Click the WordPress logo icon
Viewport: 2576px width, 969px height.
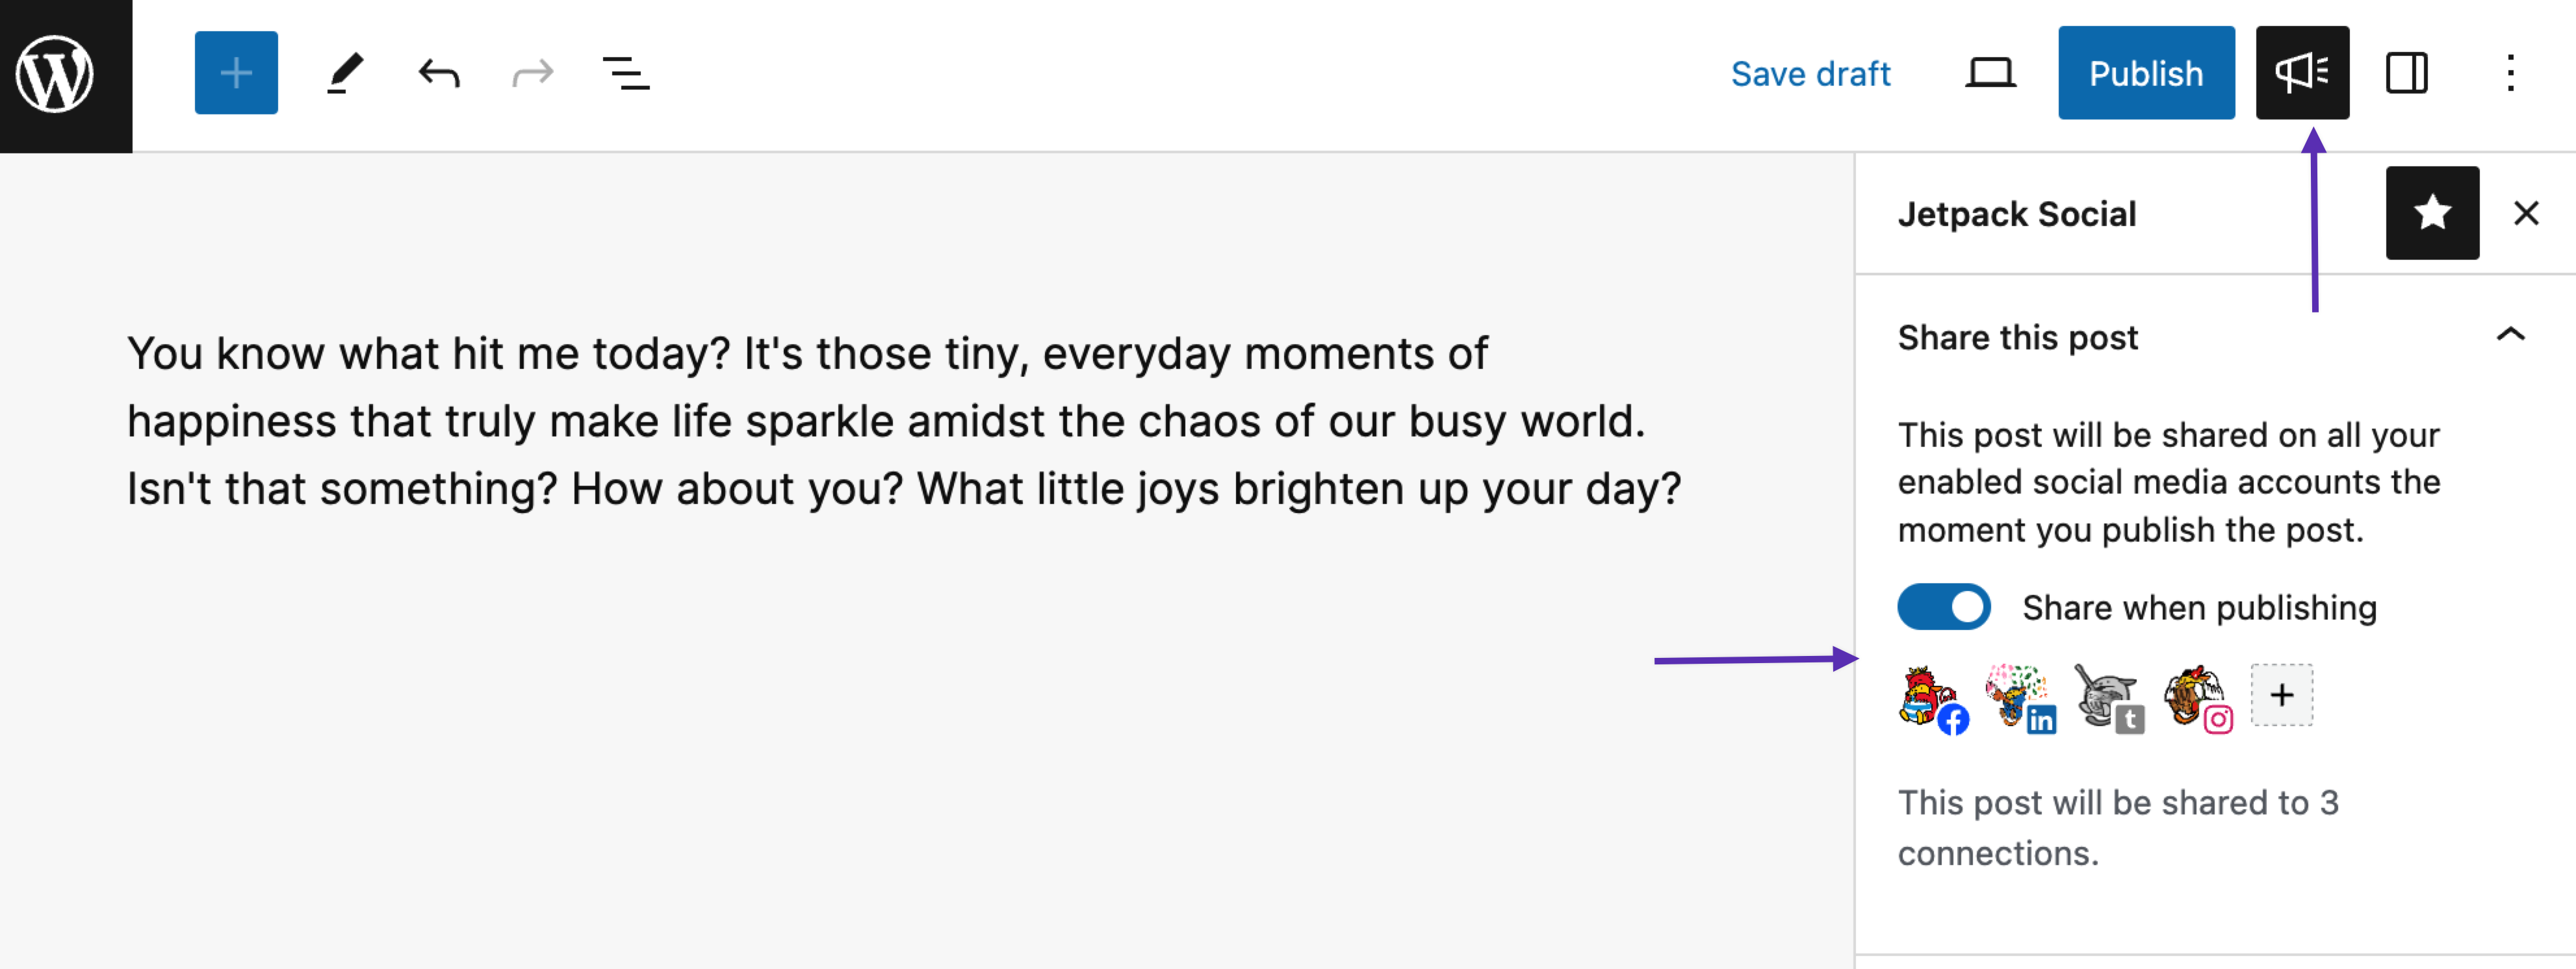55,75
